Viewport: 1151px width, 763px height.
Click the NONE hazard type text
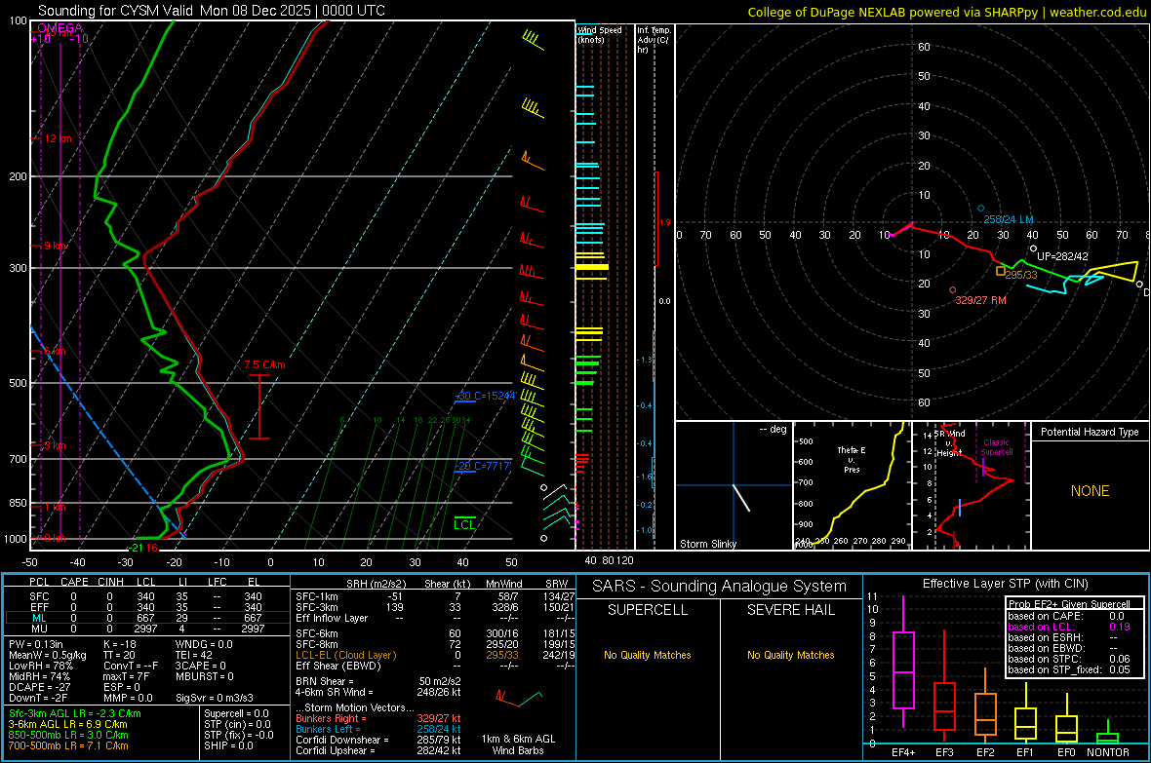point(1090,491)
